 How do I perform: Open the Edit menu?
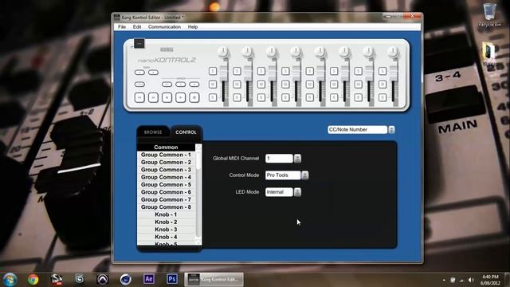[137, 26]
